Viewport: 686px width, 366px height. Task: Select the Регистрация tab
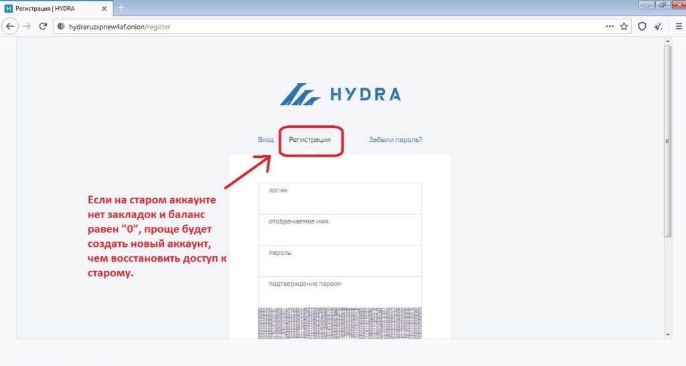tap(310, 140)
